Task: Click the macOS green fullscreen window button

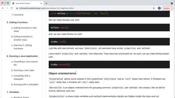Action: [8, 3]
